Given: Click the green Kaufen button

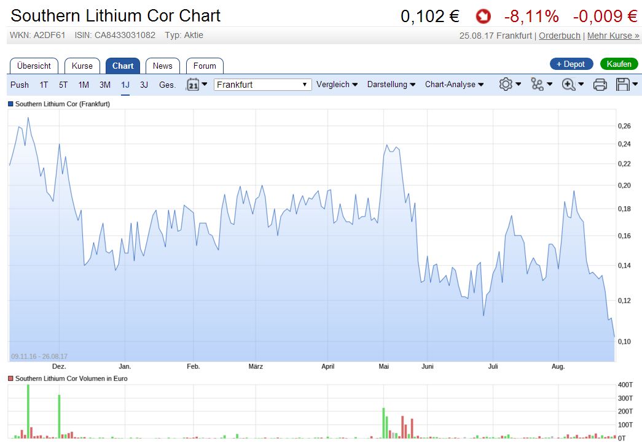Looking at the screenshot, I should 619,63.
